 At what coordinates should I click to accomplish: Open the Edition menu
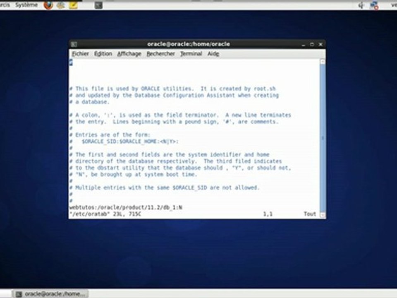(x=103, y=54)
